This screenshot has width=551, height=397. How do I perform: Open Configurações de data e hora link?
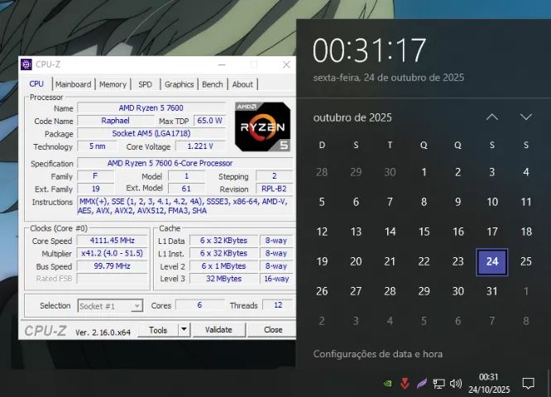coord(377,354)
